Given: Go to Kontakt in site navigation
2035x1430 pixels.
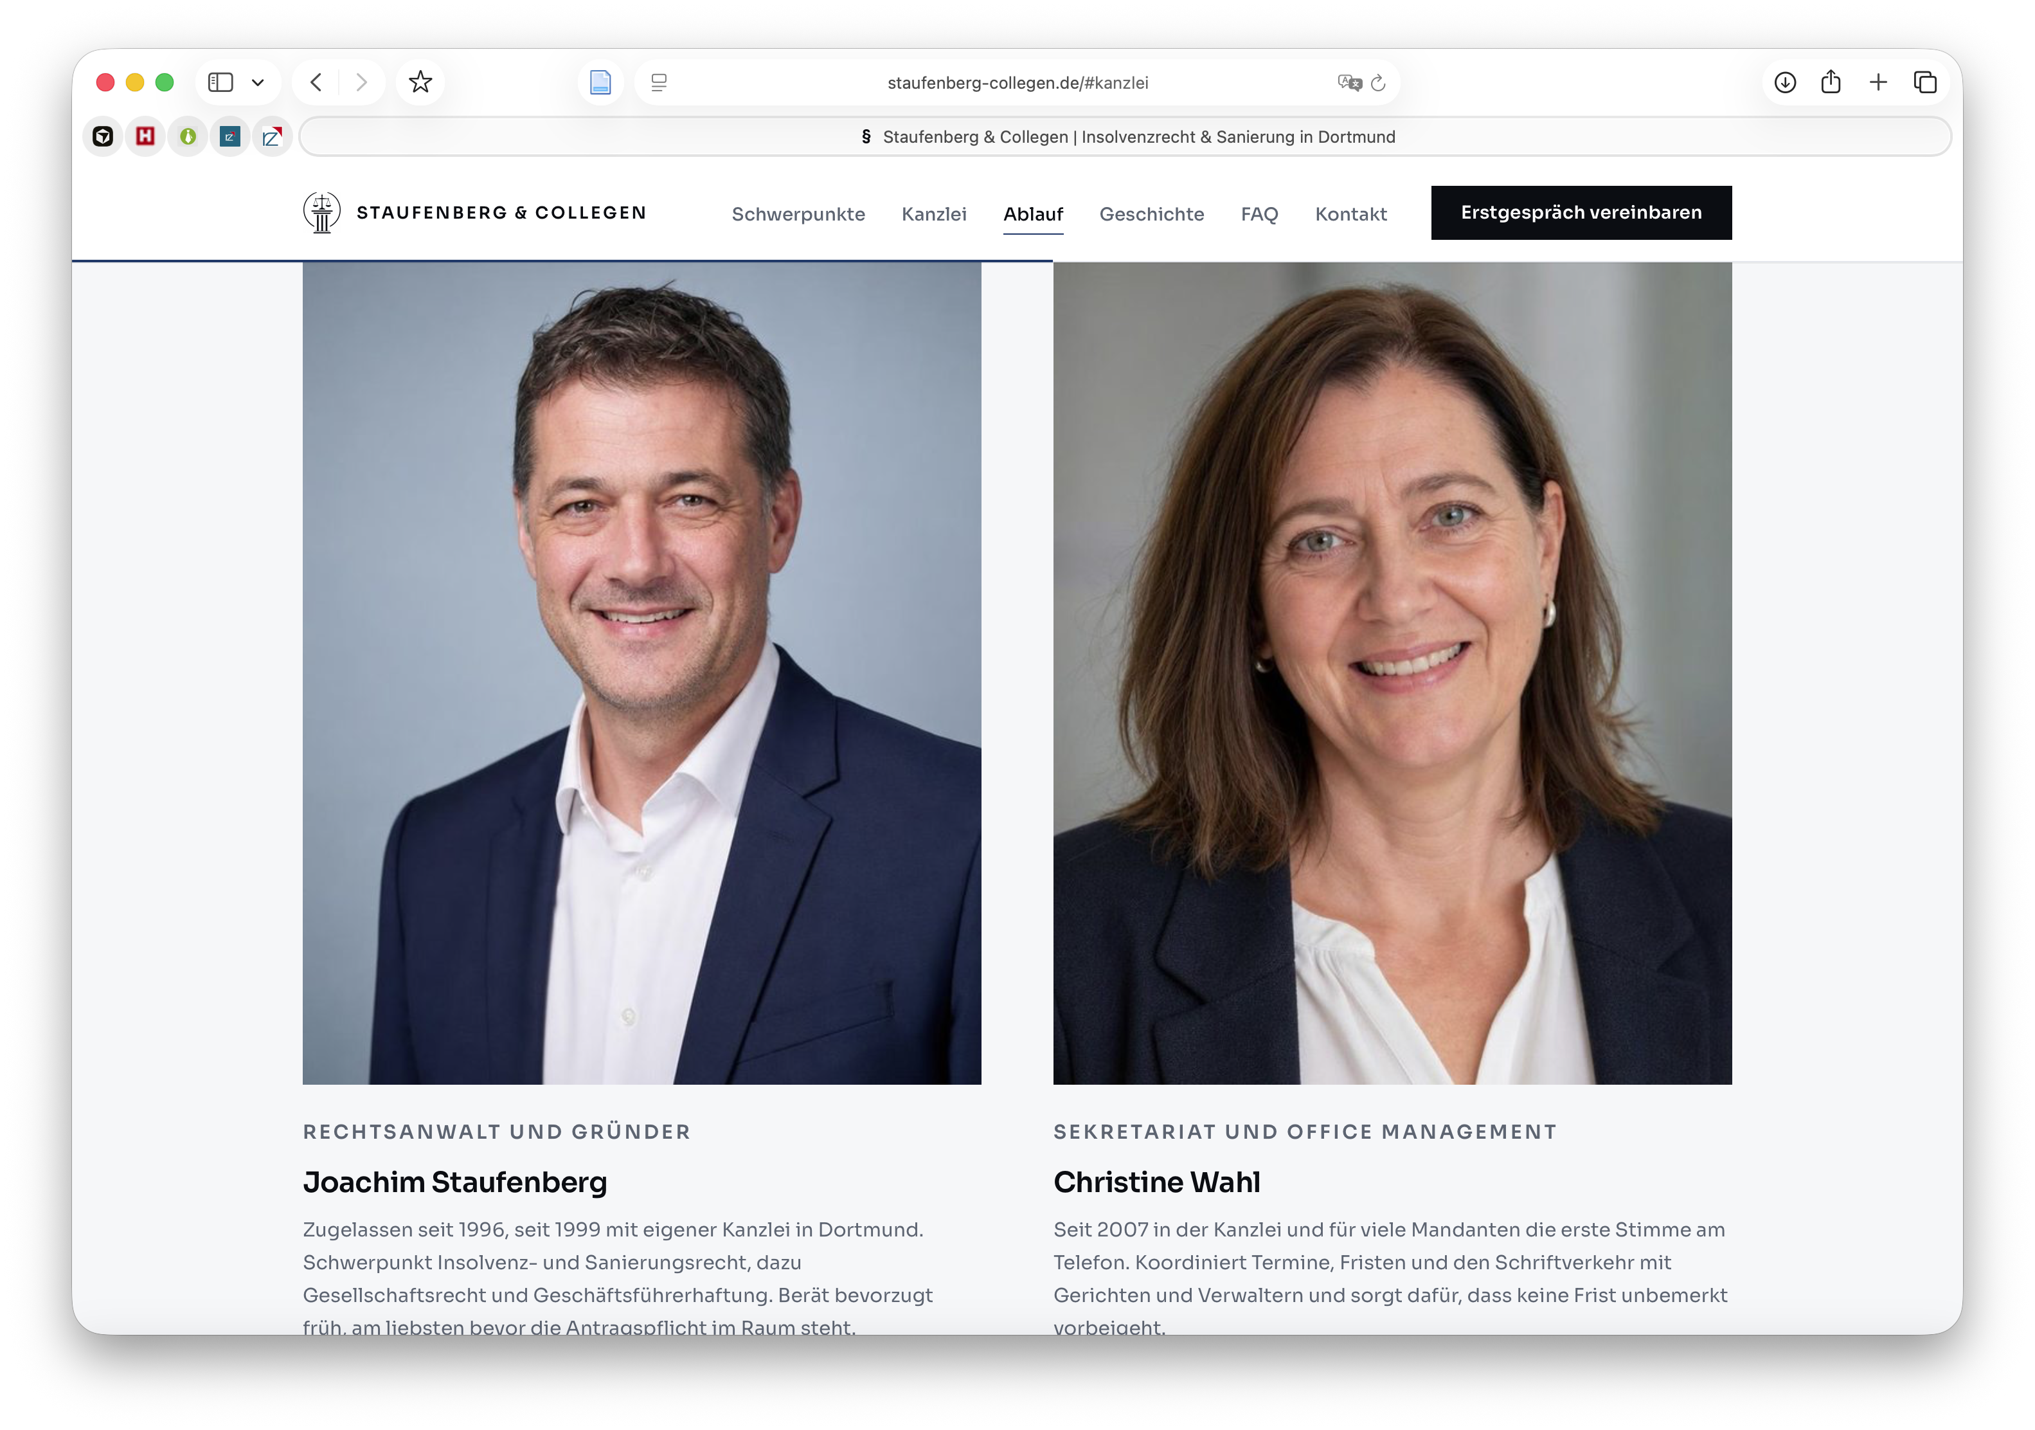Looking at the screenshot, I should [x=1350, y=213].
